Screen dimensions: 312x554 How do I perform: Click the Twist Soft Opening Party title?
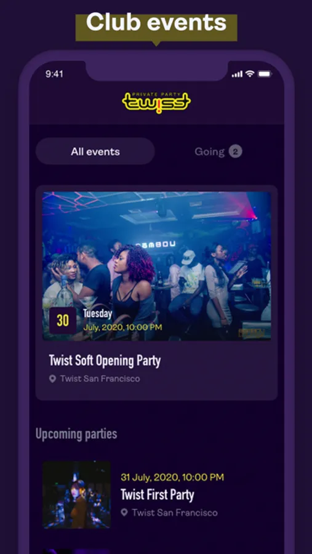[105, 361]
